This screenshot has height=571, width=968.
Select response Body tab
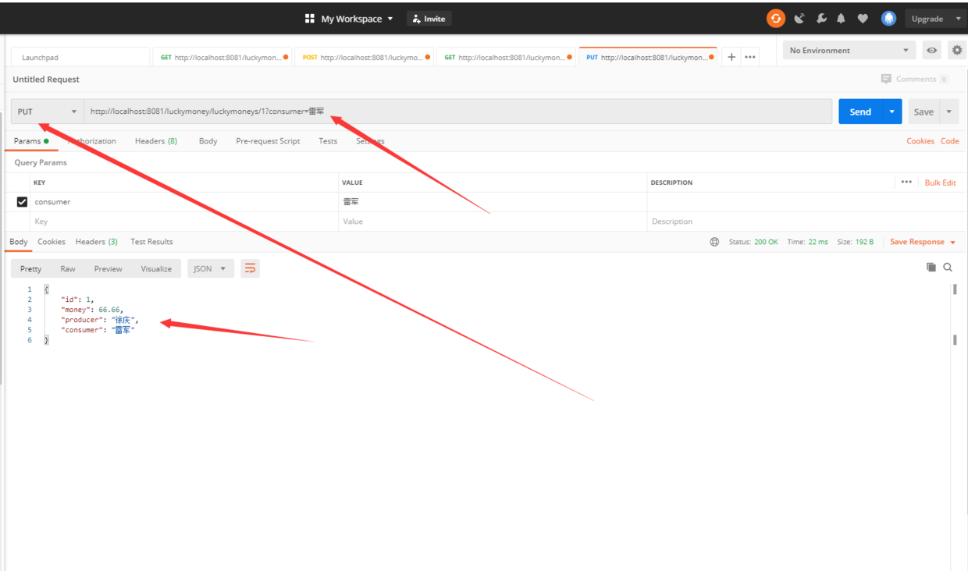tap(19, 242)
